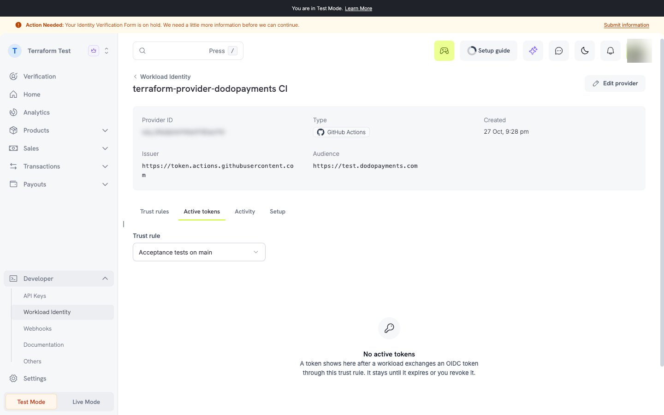Open the workspace switcher arrows
Viewport: 664px width, 415px height.
(x=107, y=51)
